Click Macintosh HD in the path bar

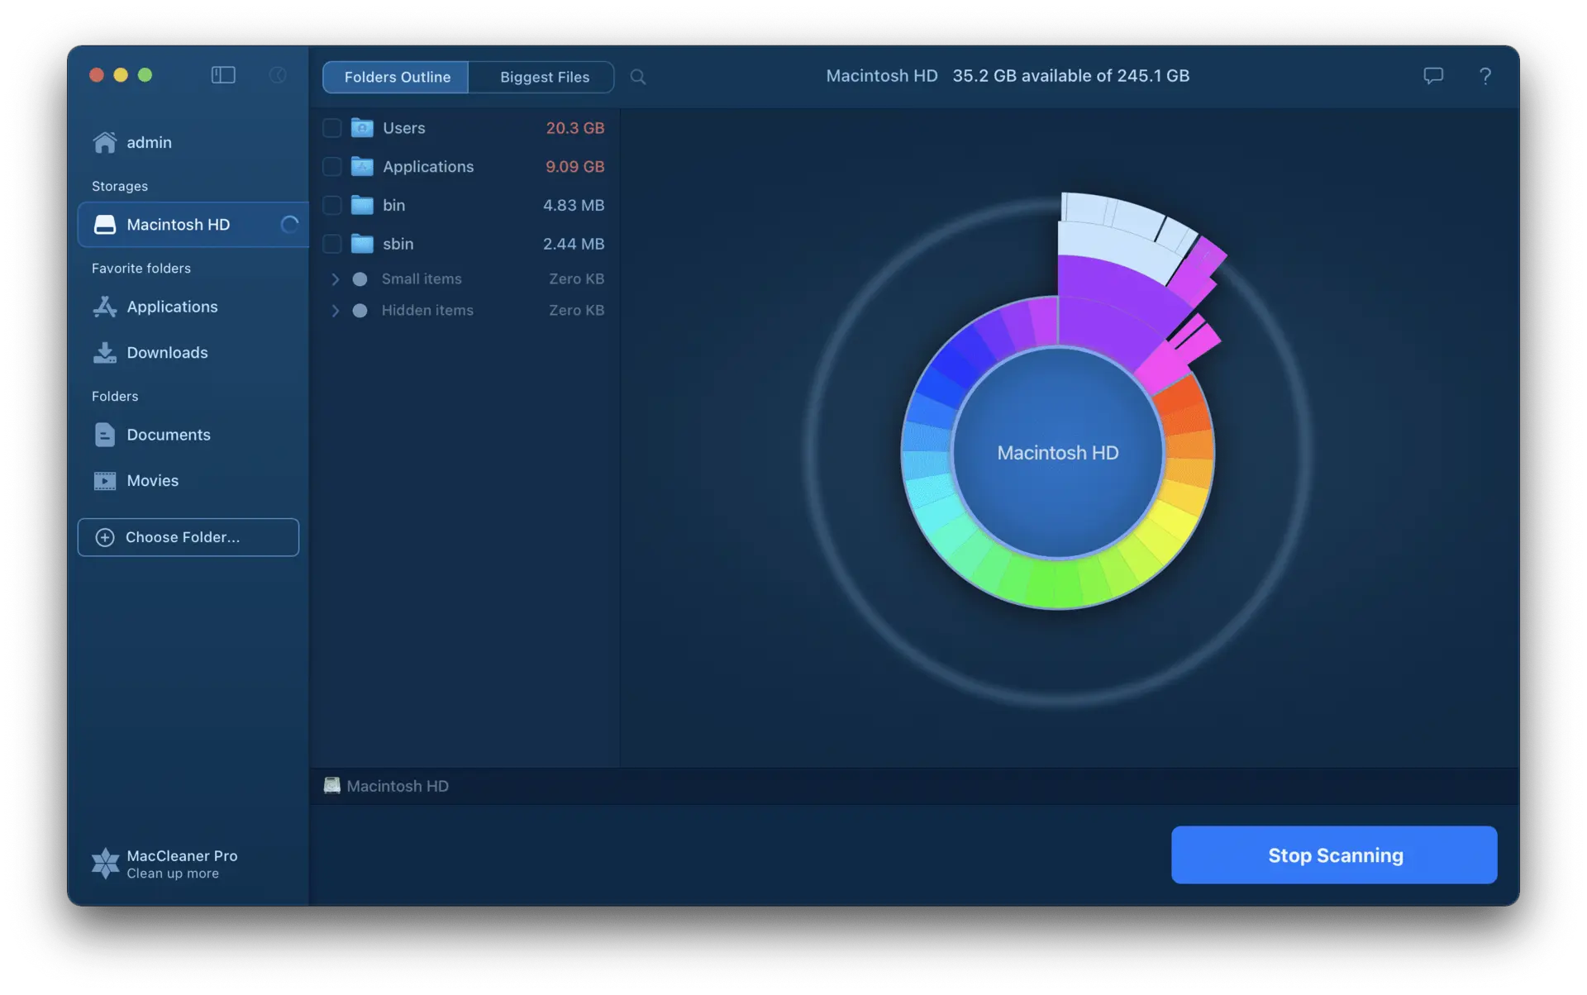coord(387,786)
